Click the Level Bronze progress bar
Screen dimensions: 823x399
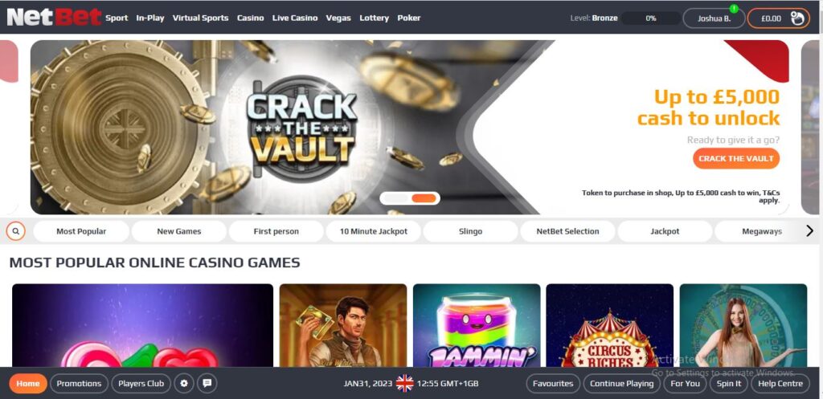click(651, 18)
